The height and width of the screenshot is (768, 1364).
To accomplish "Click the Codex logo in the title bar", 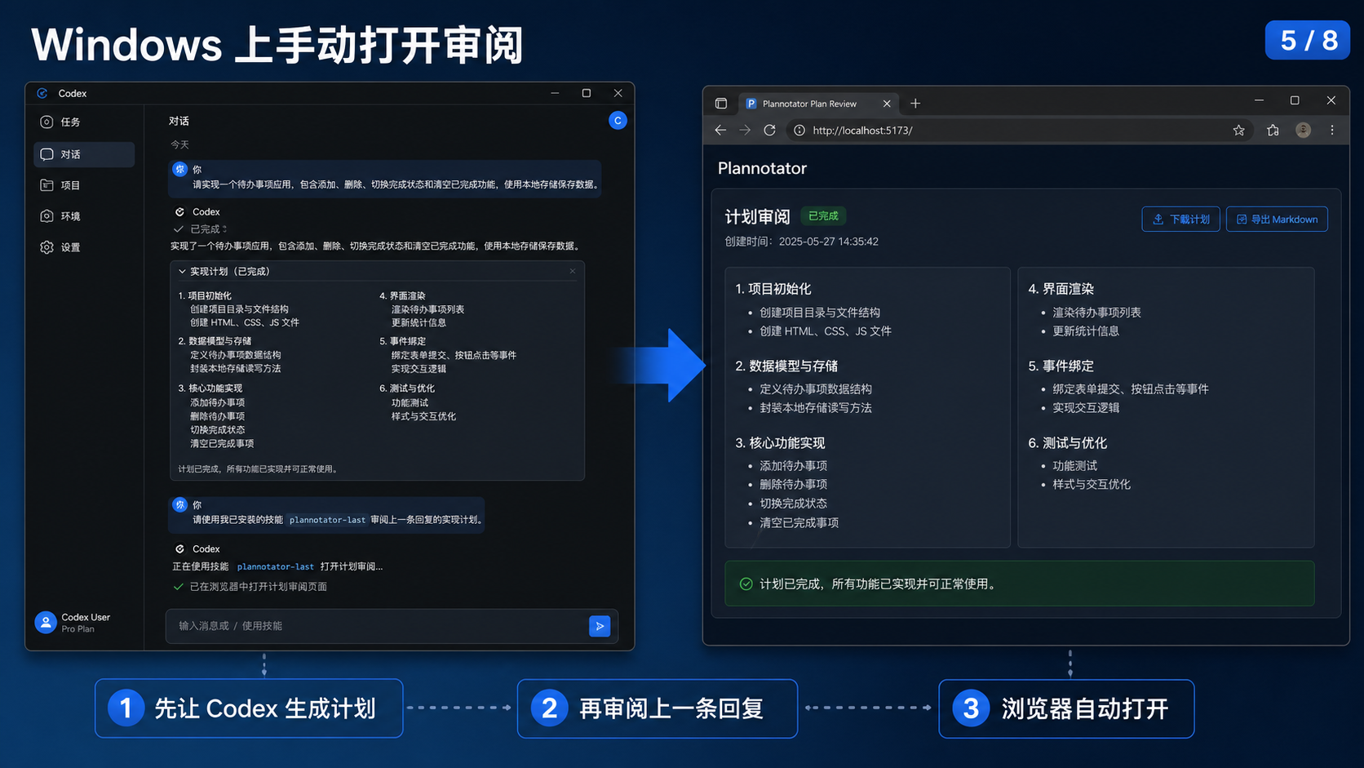I will click(42, 93).
